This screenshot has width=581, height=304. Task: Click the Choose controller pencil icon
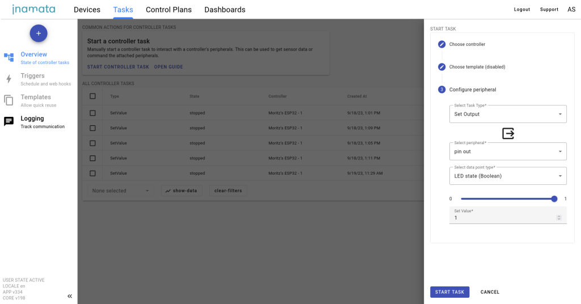(x=441, y=44)
